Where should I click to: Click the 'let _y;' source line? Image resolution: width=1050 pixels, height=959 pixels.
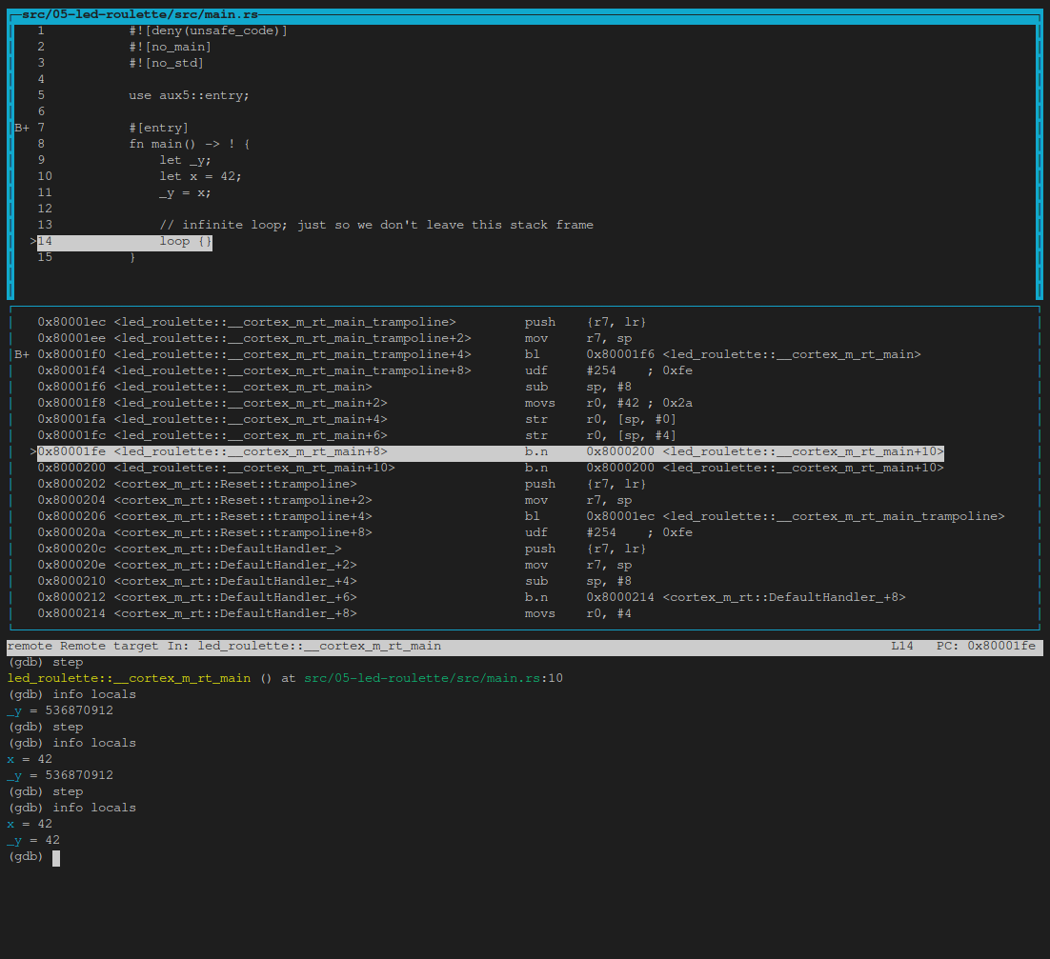(x=186, y=160)
